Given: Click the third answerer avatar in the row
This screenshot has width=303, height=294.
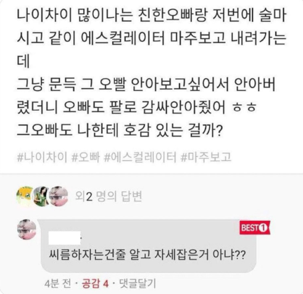Looking at the screenshot, I should pos(58,196).
